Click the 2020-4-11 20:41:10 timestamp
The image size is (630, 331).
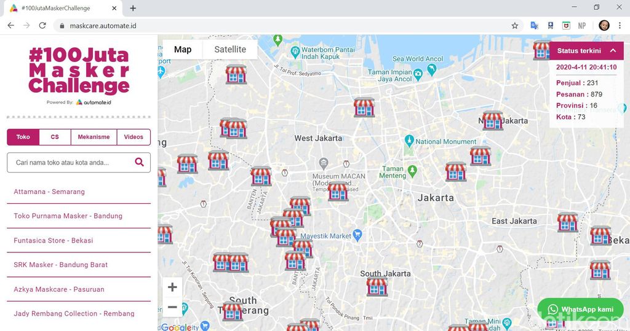point(586,68)
